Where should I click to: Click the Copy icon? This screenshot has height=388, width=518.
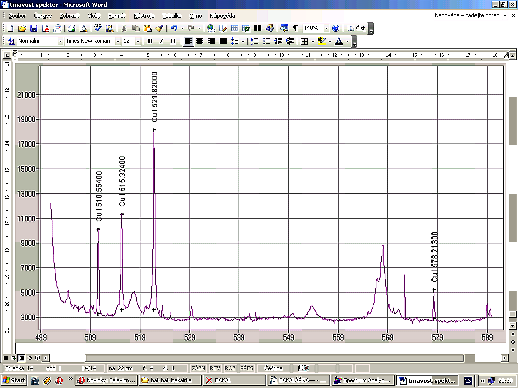pyautogui.click(x=136, y=28)
